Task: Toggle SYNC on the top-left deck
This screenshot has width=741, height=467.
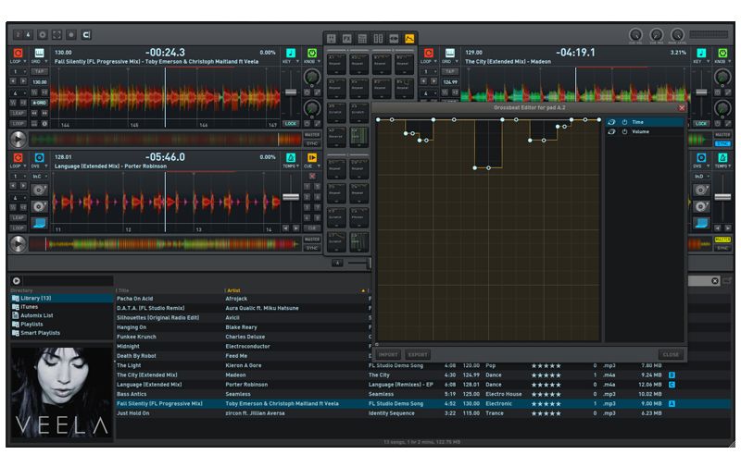Action: (312, 143)
